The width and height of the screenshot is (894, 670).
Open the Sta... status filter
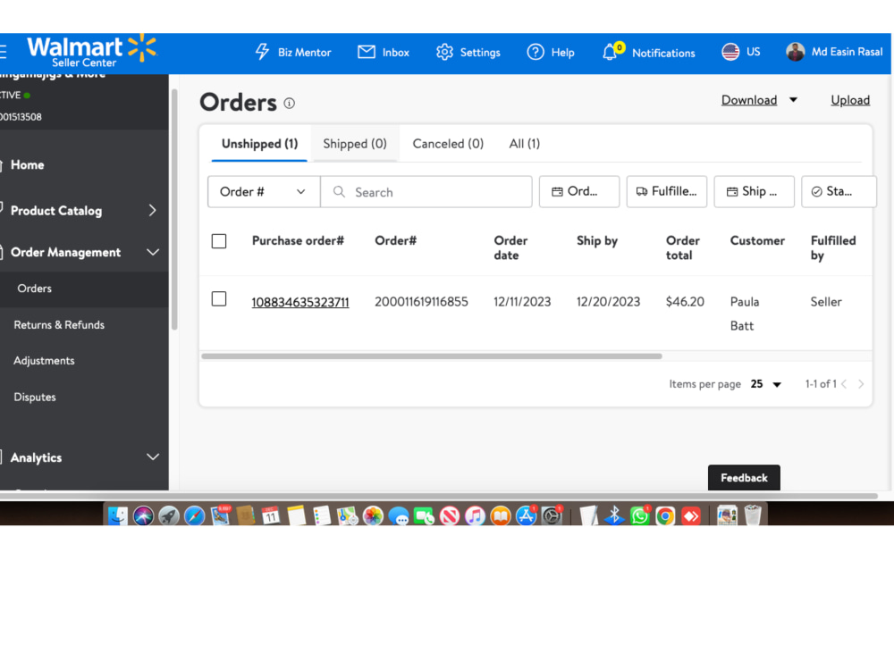tap(839, 191)
